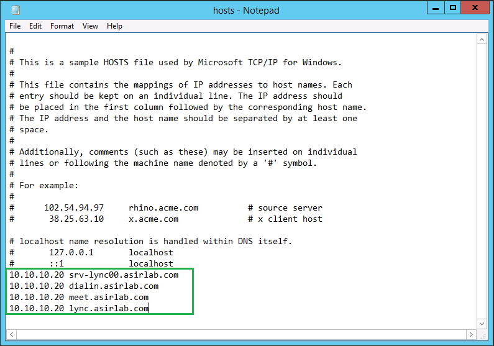Click the Notepad icon in title bar
The image size is (494, 346).
pos(15,10)
